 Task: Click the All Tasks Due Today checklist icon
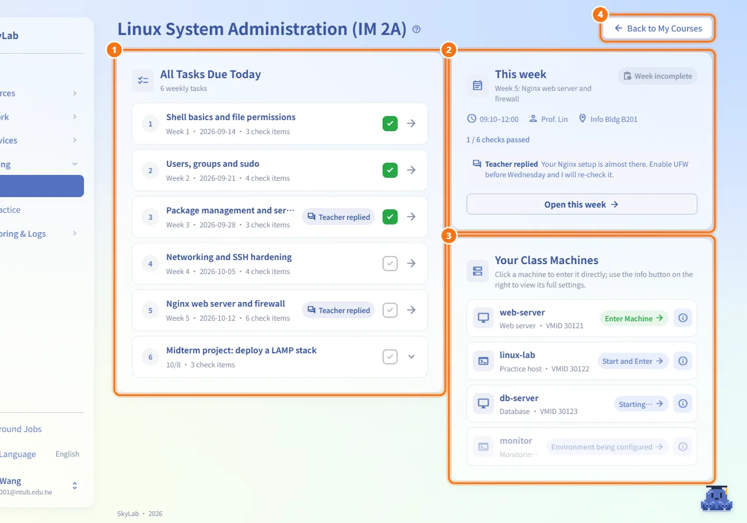[143, 80]
